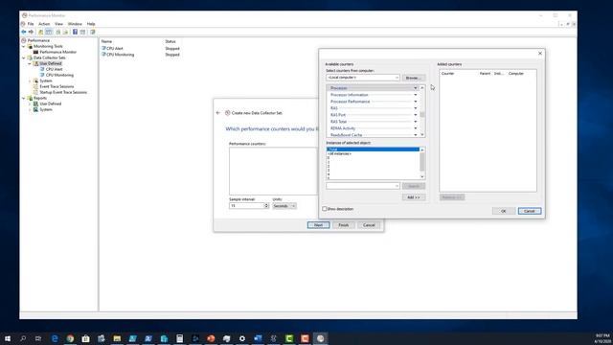Click the Back arrow in Performance Monitor toolbar
The height and width of the screenshot is (345, 613).
[x=23, y=32]
